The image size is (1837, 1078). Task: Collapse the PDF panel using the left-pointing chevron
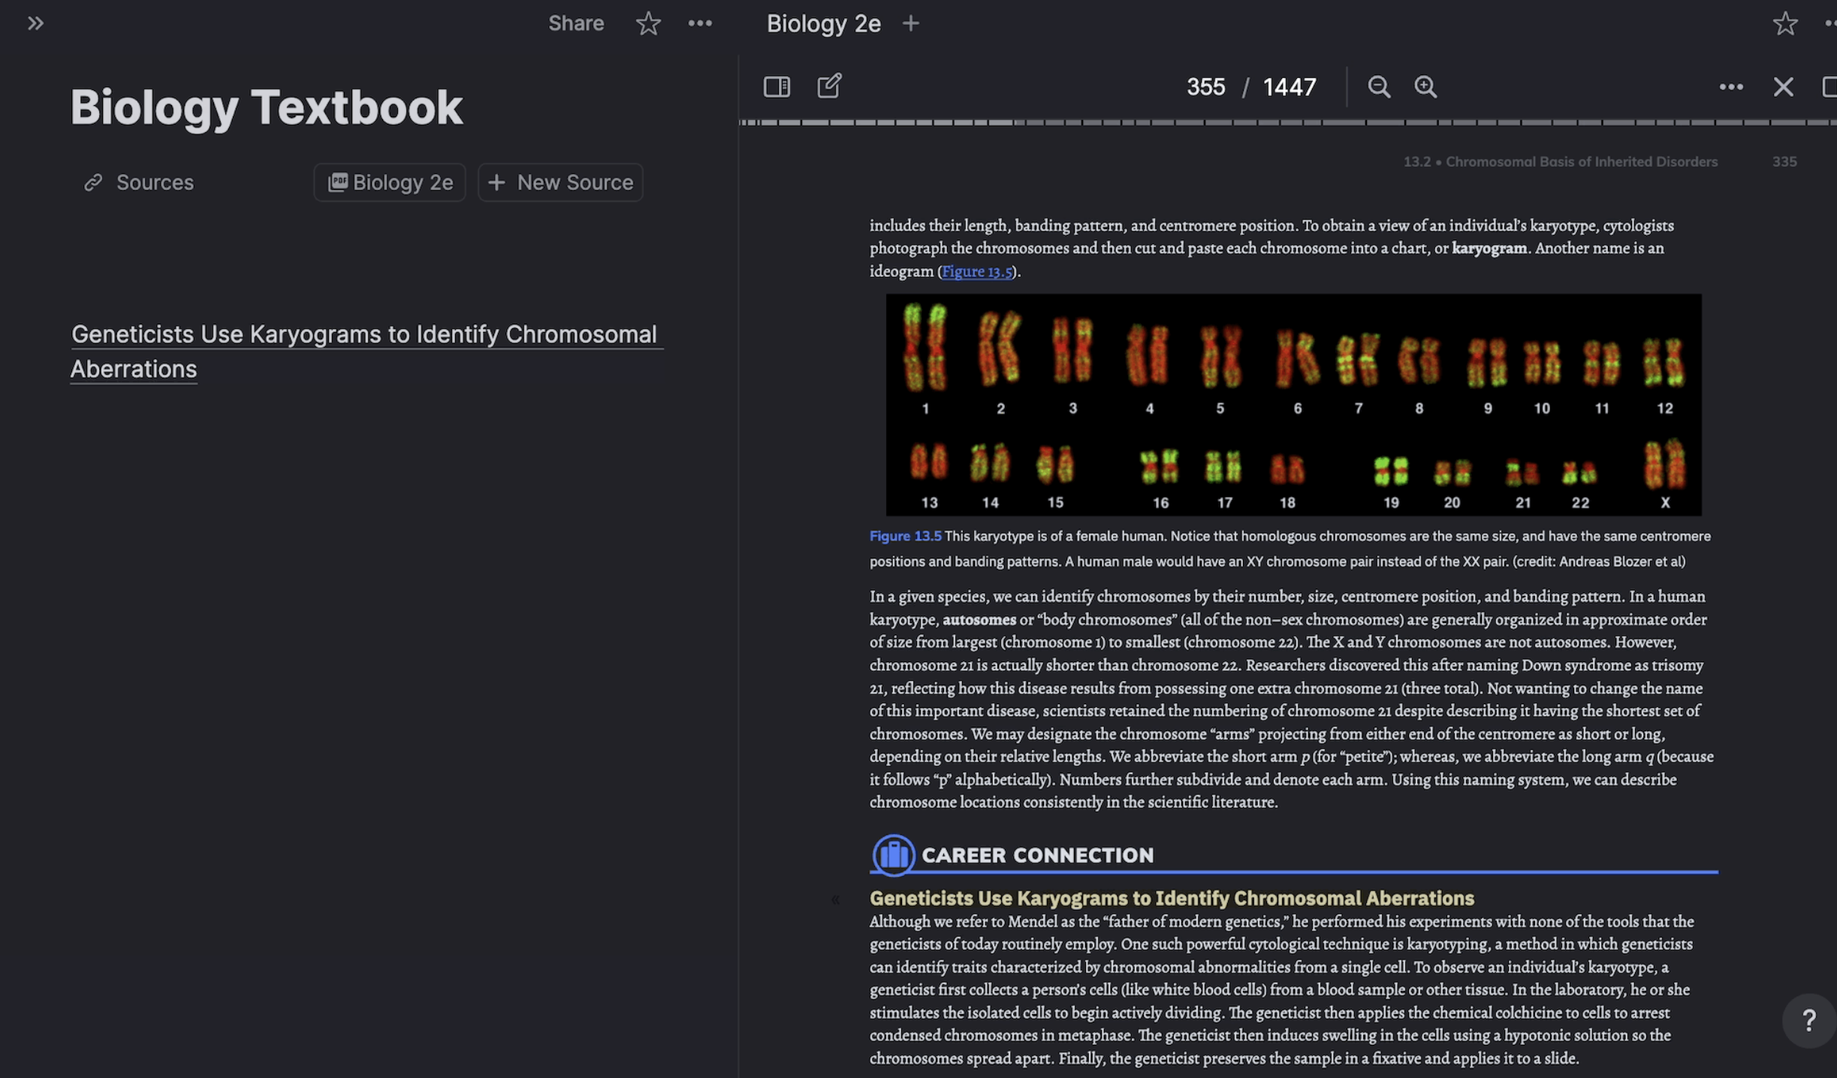tap(836, 898)
